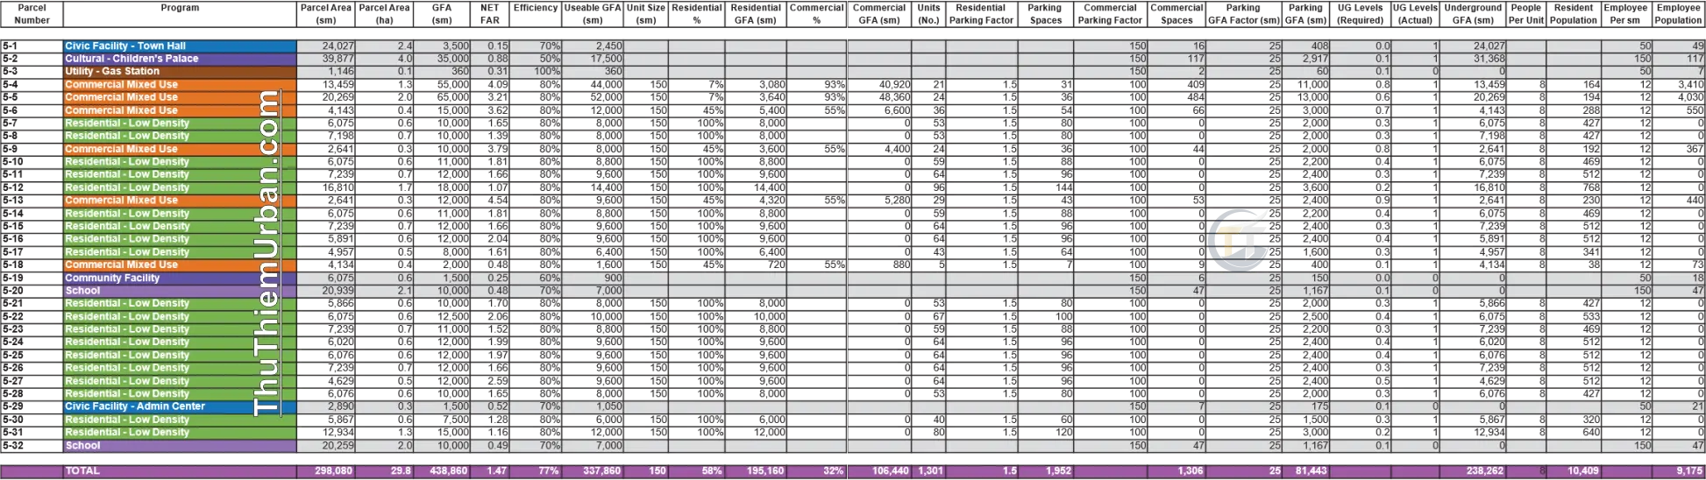Click the ThuThiemUrban.com vertical watermark text
Screen dimensions: 1706x480
point(266,252)
